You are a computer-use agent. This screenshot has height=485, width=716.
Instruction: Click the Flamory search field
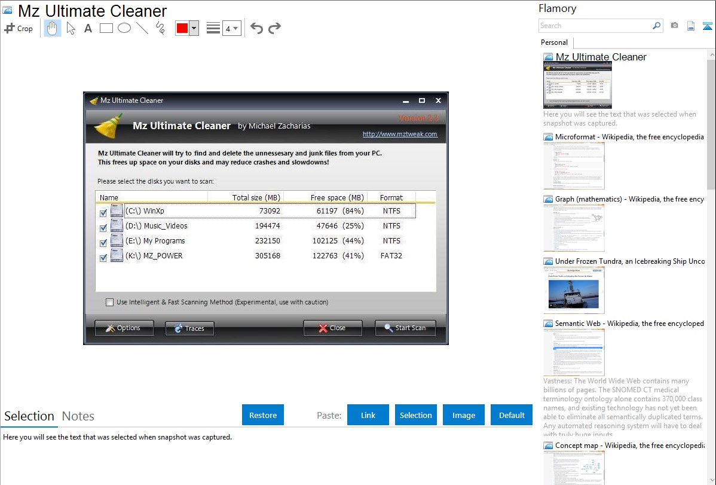pos(595,26)
